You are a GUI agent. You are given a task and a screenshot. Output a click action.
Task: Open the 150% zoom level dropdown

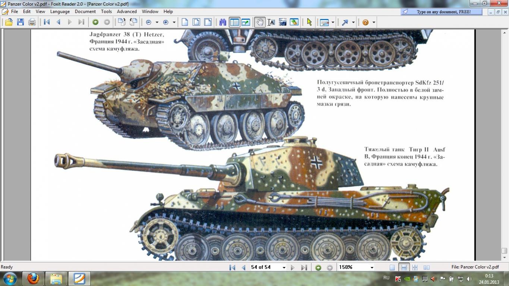coord(371,267)
